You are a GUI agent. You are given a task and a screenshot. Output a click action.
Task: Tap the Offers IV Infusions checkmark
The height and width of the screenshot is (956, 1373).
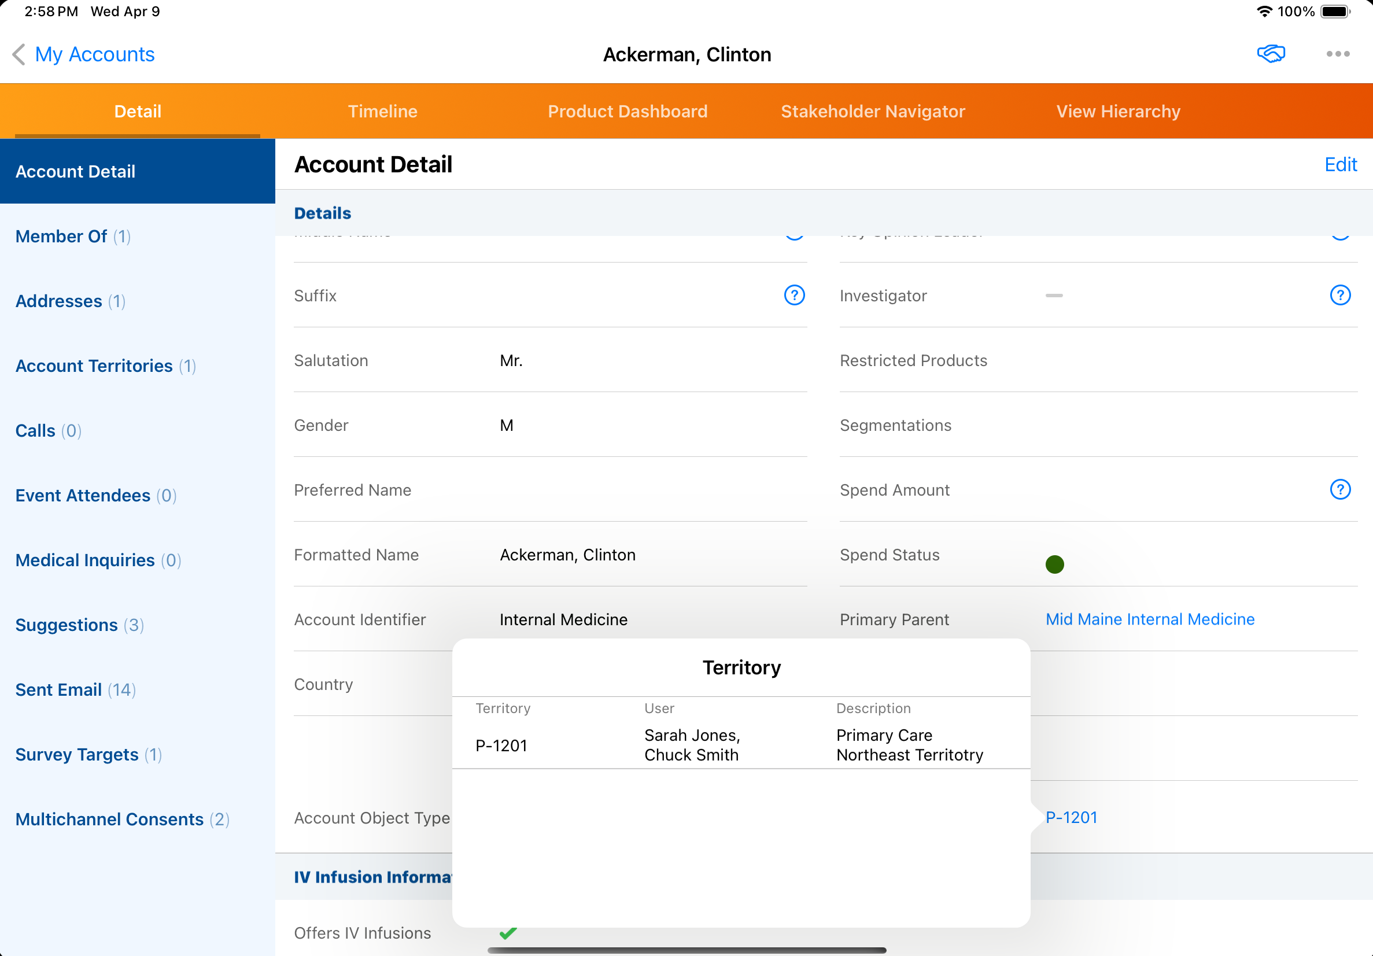(x=508, y=933)
